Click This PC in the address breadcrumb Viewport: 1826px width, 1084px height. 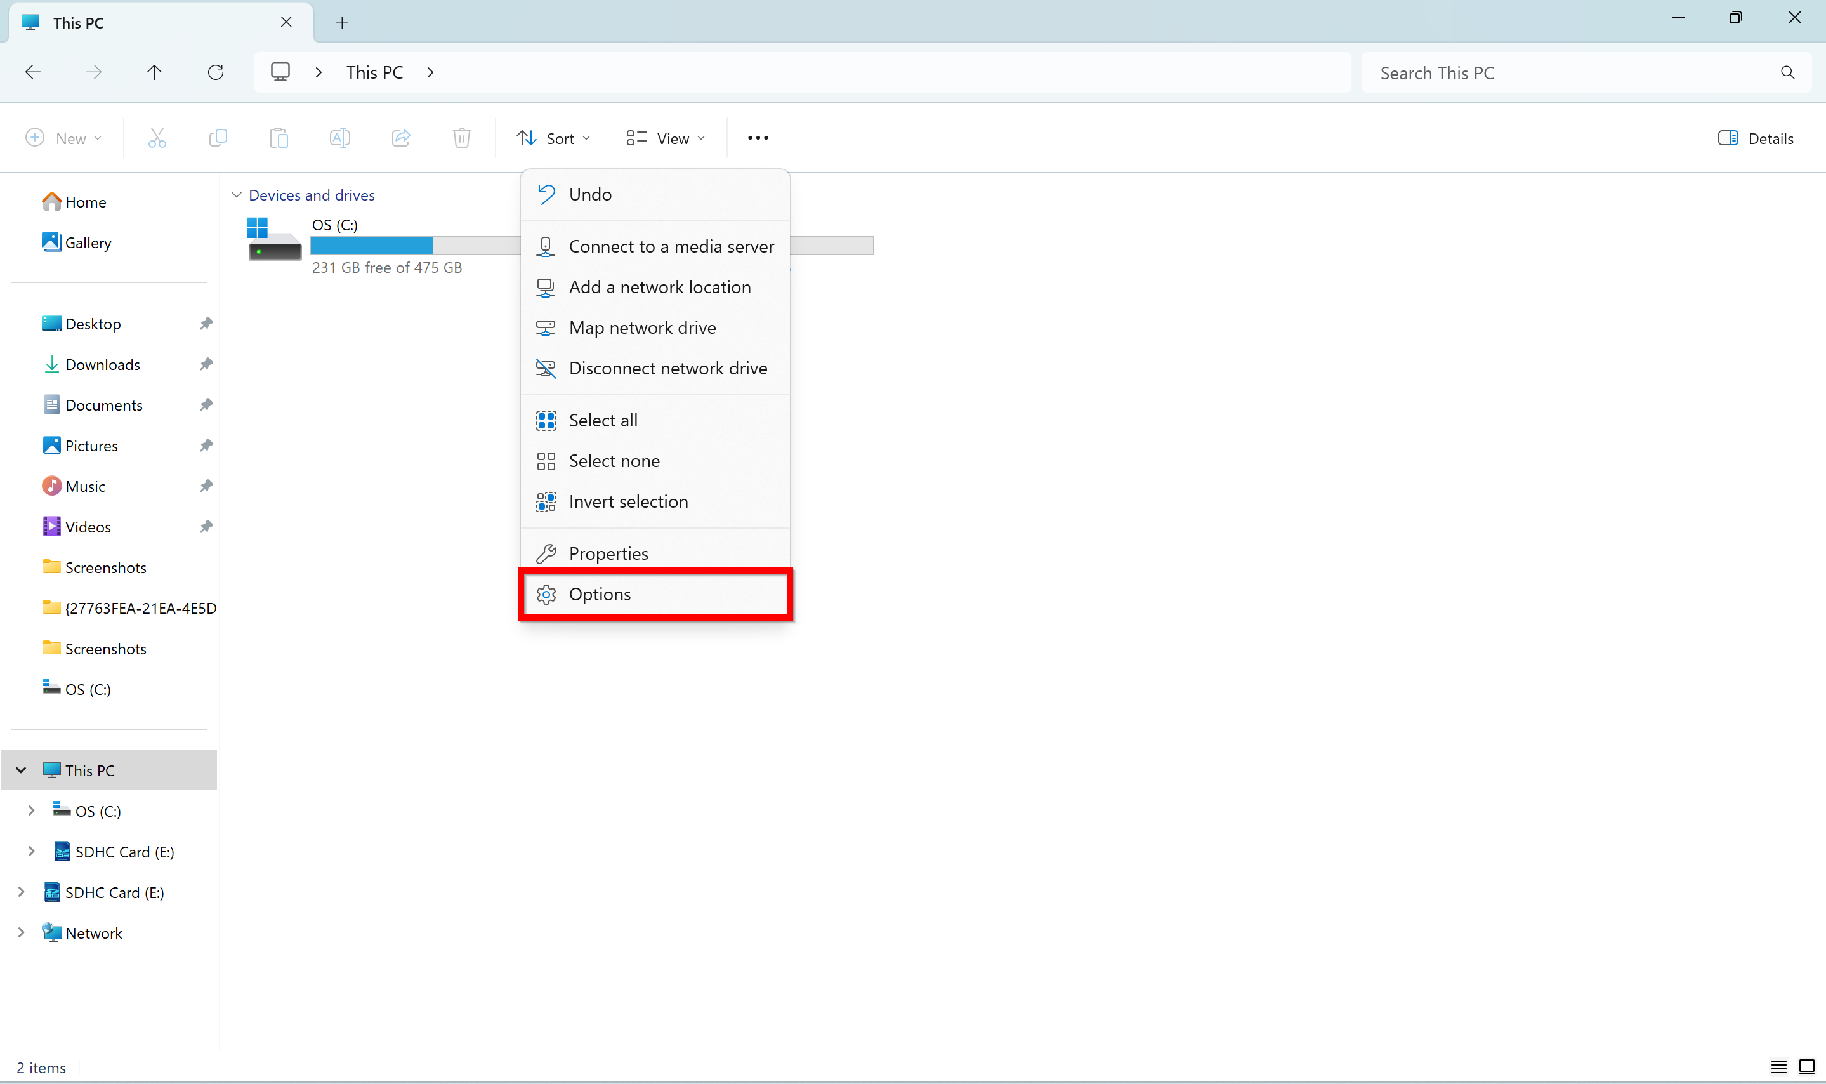[x=374, y=72]
